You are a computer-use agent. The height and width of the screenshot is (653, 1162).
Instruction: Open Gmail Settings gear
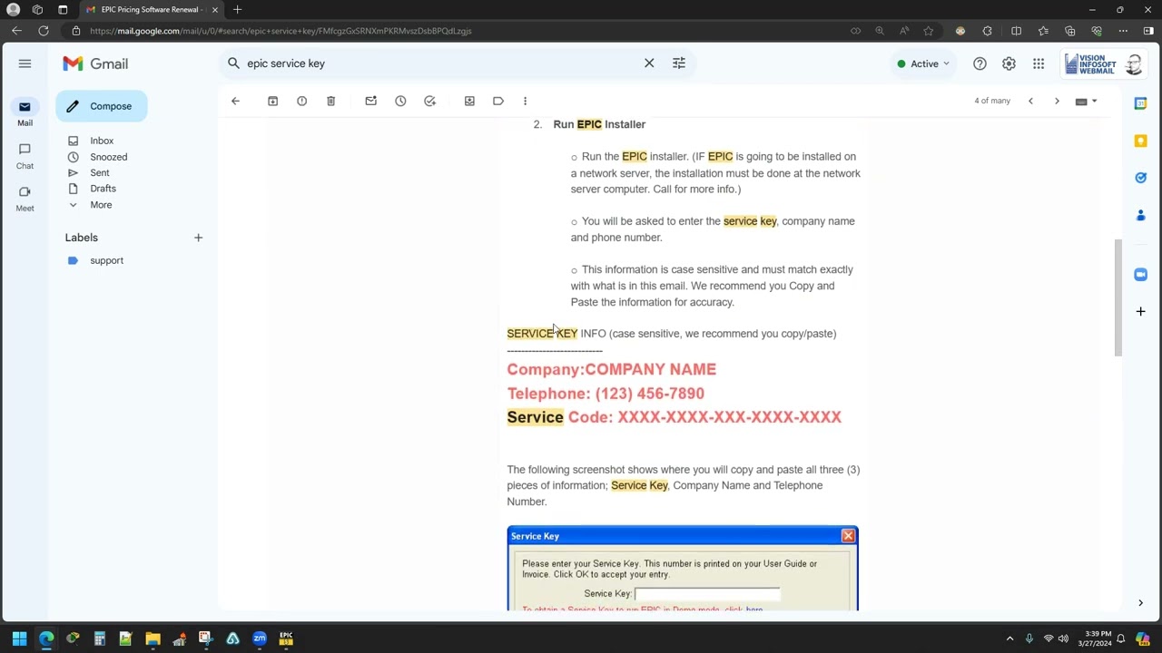click(1009, 63)
